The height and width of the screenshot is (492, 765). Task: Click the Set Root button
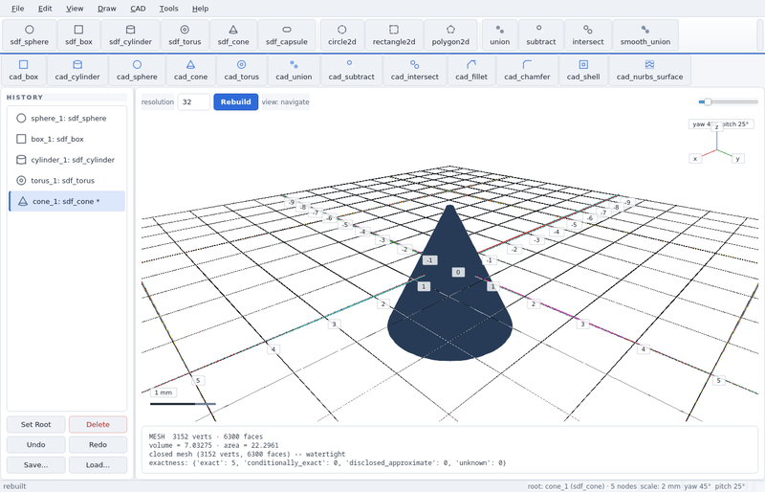(x=35, y=424)
